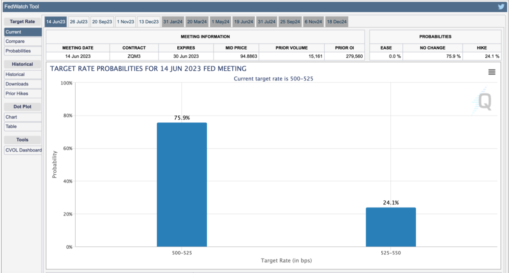Select the 14 Jun23 tab
This screenshot has height=273, width=509.
coord(55,22)
